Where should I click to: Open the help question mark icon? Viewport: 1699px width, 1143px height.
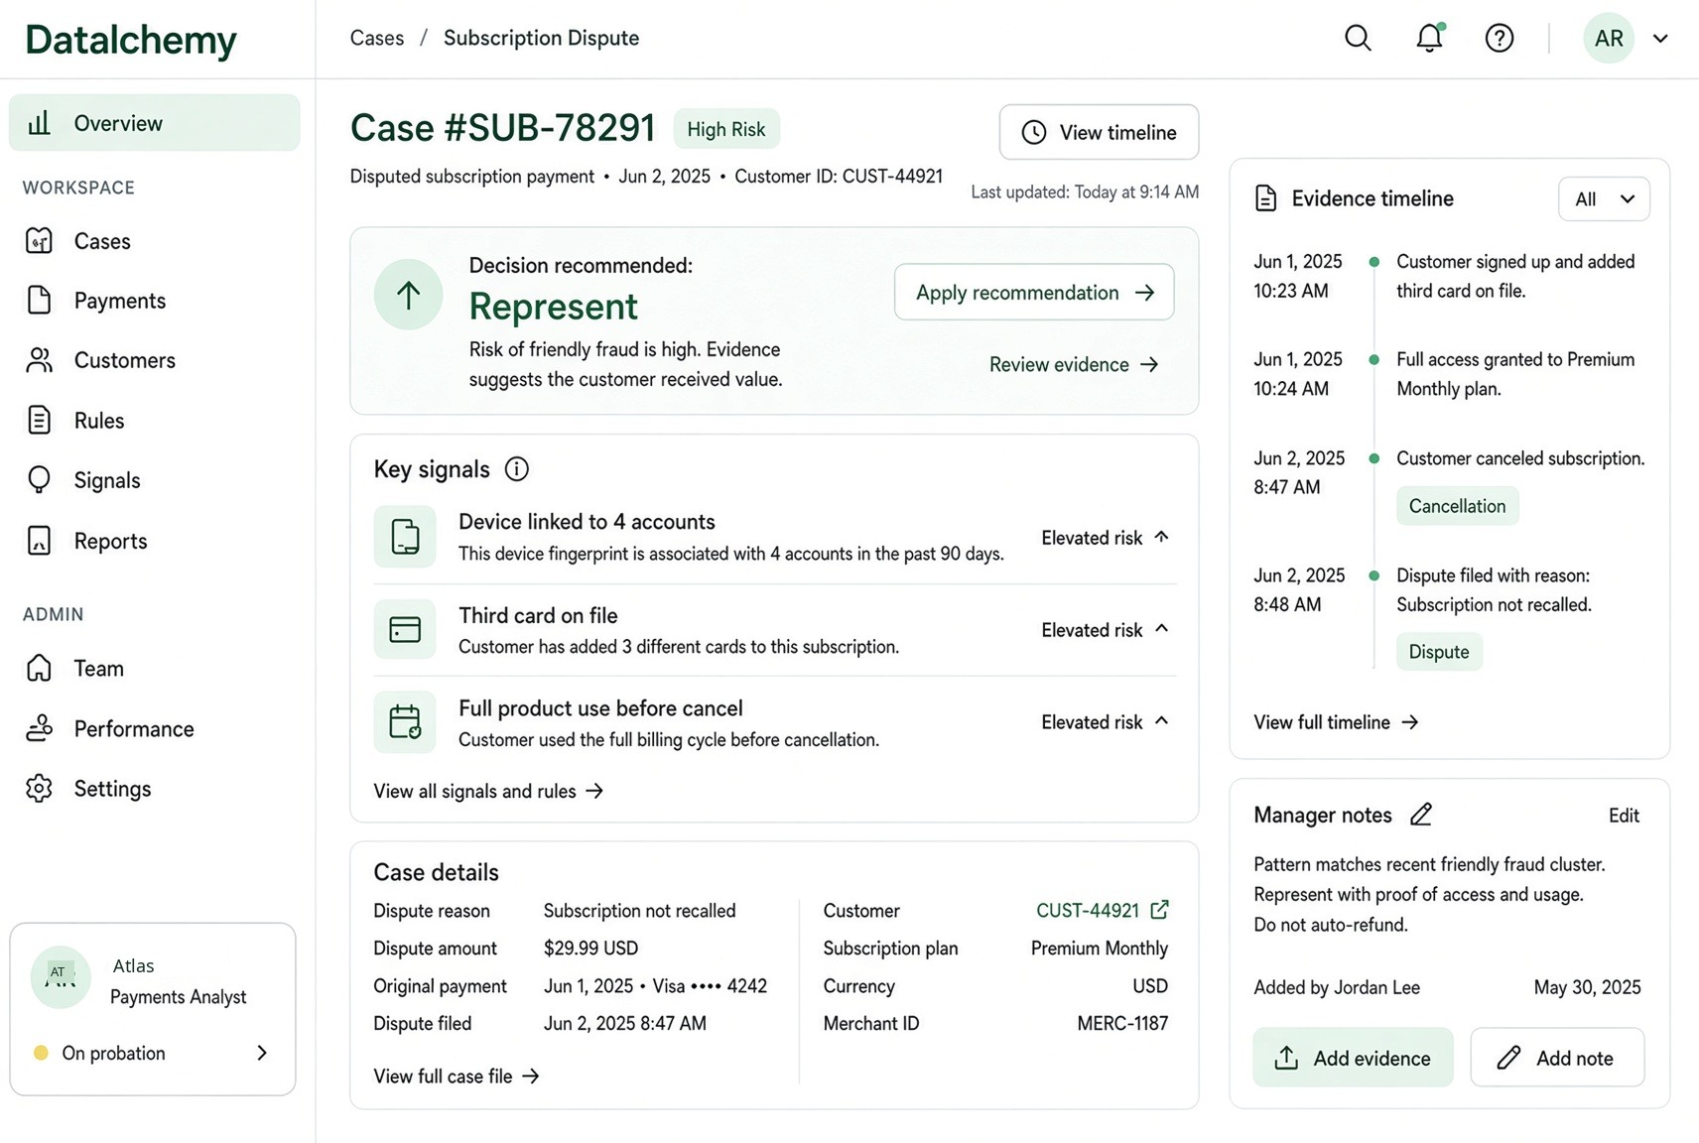point(1499,39)
